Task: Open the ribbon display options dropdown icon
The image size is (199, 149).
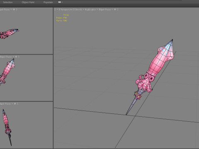Action: pos(61,2)
